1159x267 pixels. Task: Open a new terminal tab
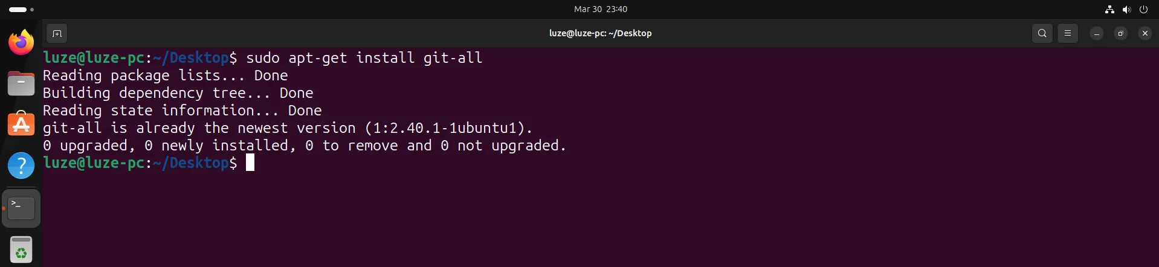57,34
